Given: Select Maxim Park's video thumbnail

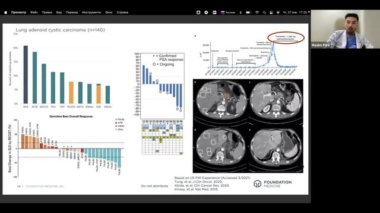Looking at the screenshot, I should coord(346,29).
